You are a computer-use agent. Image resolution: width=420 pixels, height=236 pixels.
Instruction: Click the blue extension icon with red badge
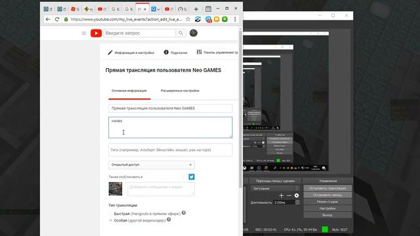pyautogui.click(x=209, y=19)
